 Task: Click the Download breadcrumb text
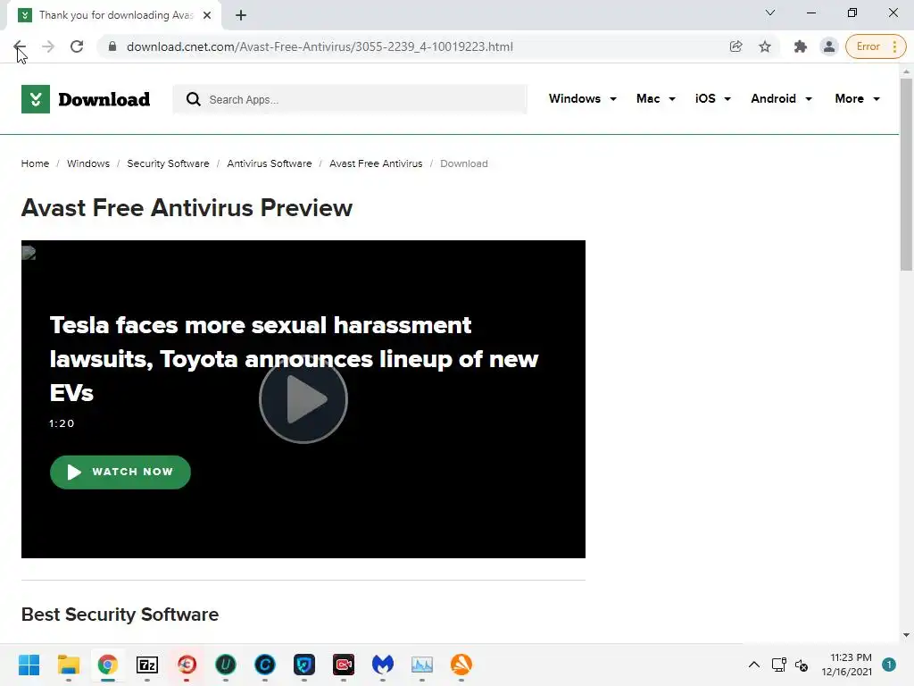pos(464,163)
